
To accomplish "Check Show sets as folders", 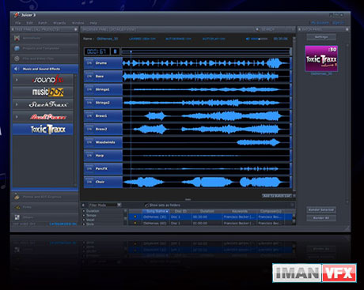I will point(146,205).
